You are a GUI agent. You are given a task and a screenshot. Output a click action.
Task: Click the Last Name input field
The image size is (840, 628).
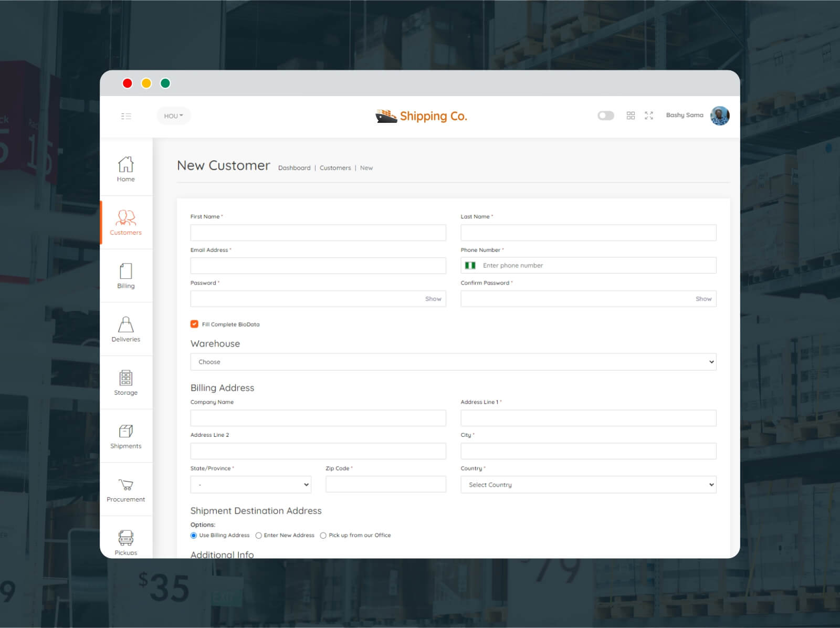[x=589, y=233]
